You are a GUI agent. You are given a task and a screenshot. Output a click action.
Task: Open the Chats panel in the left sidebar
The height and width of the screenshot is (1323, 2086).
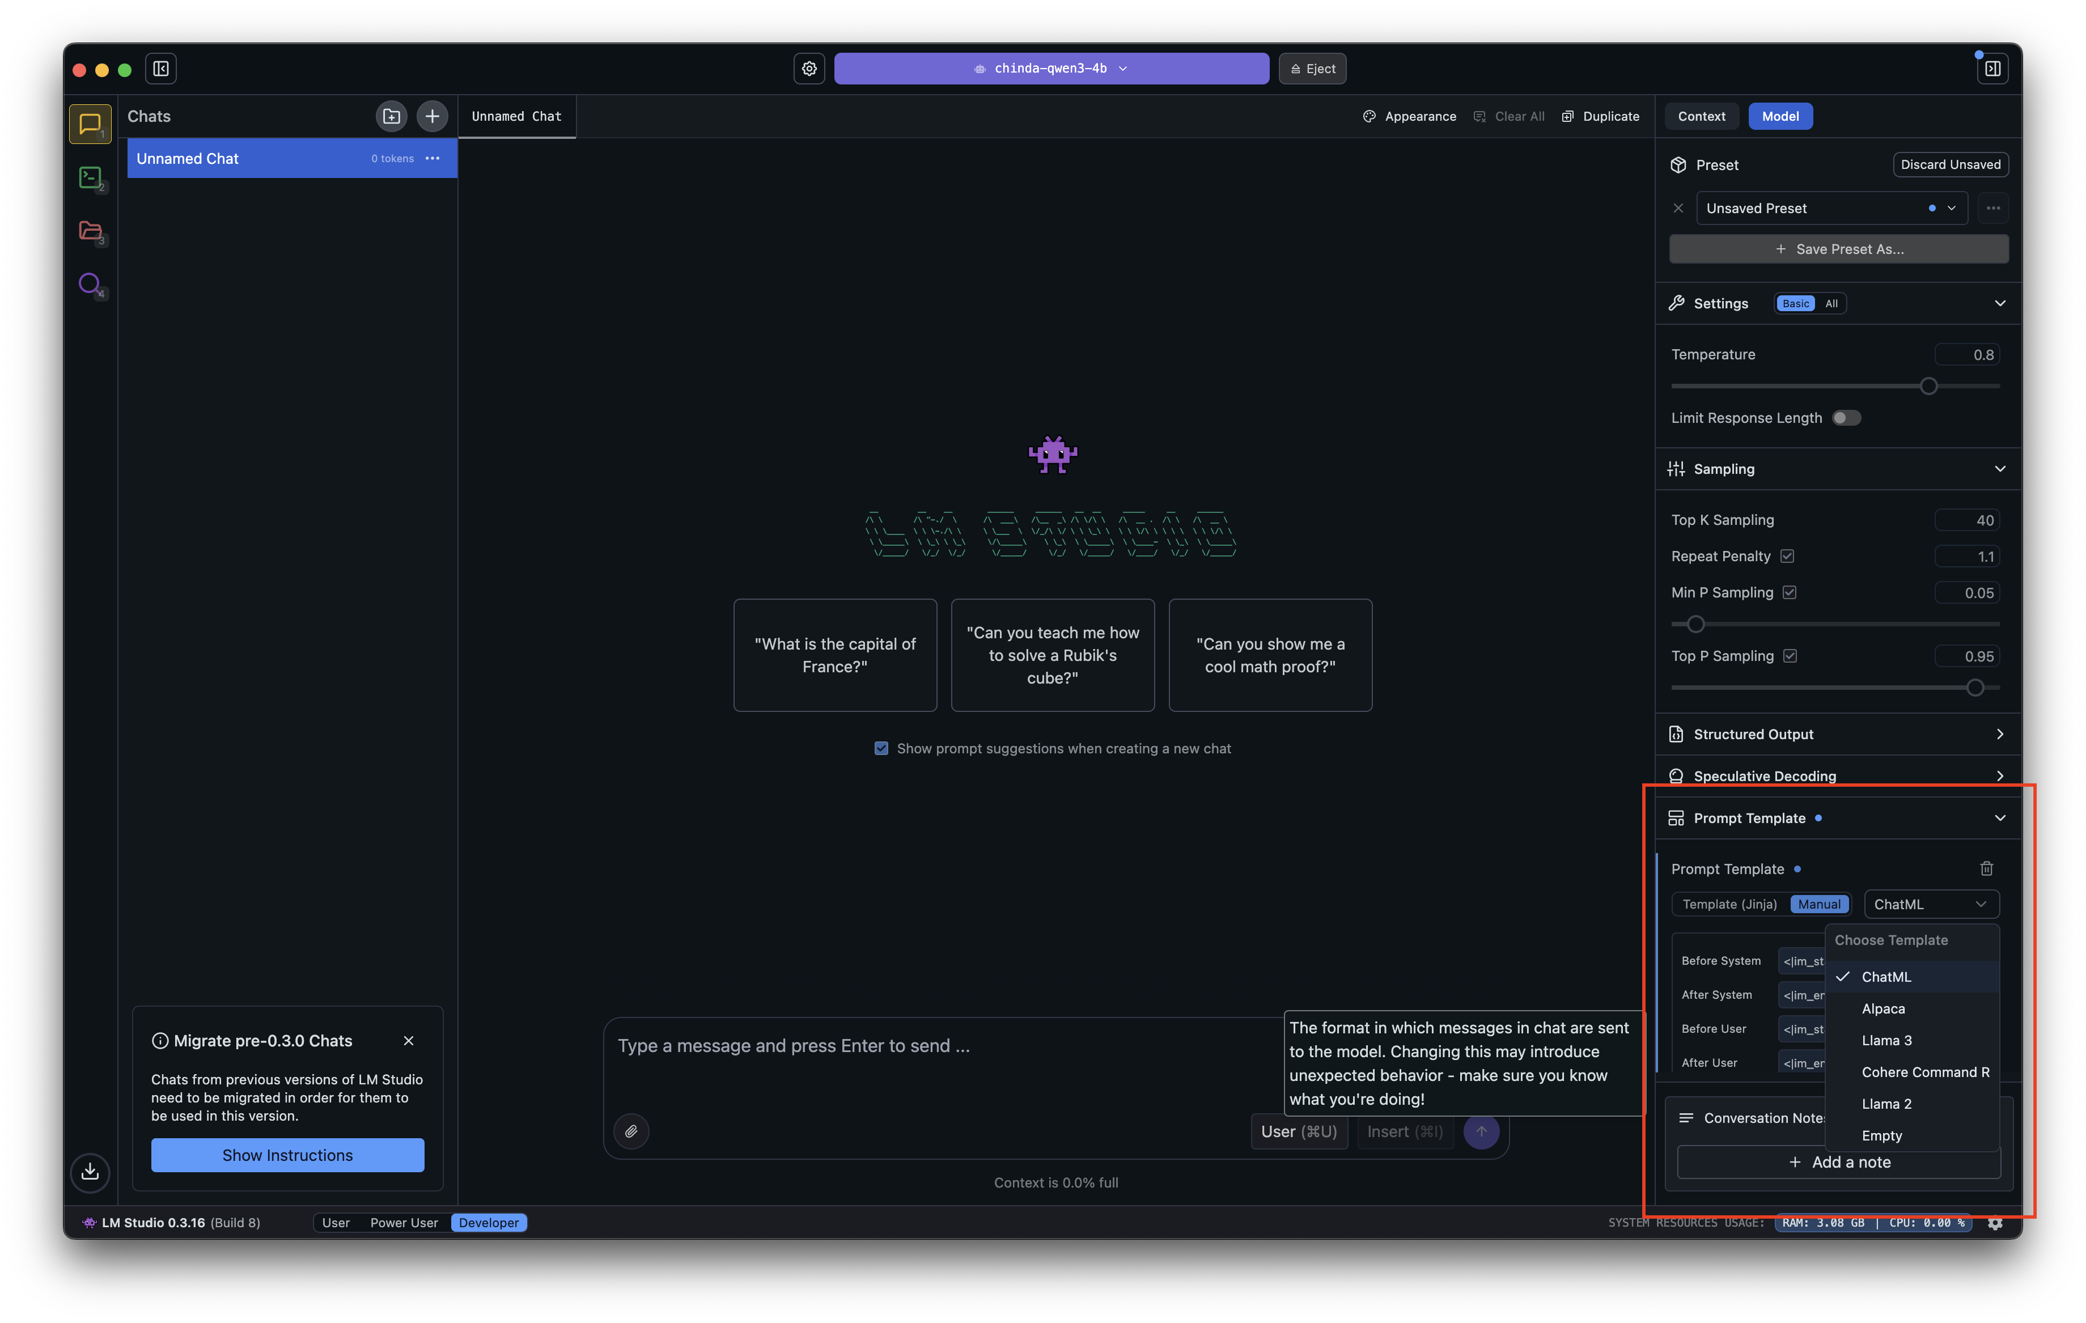(90, 124)
